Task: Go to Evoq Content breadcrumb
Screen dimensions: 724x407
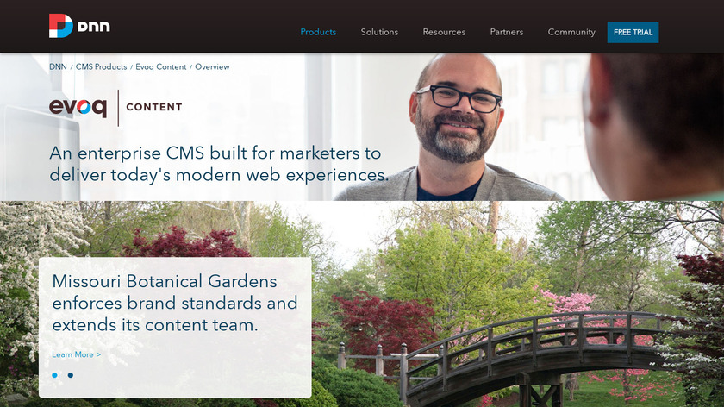Action: click(160, 66)
